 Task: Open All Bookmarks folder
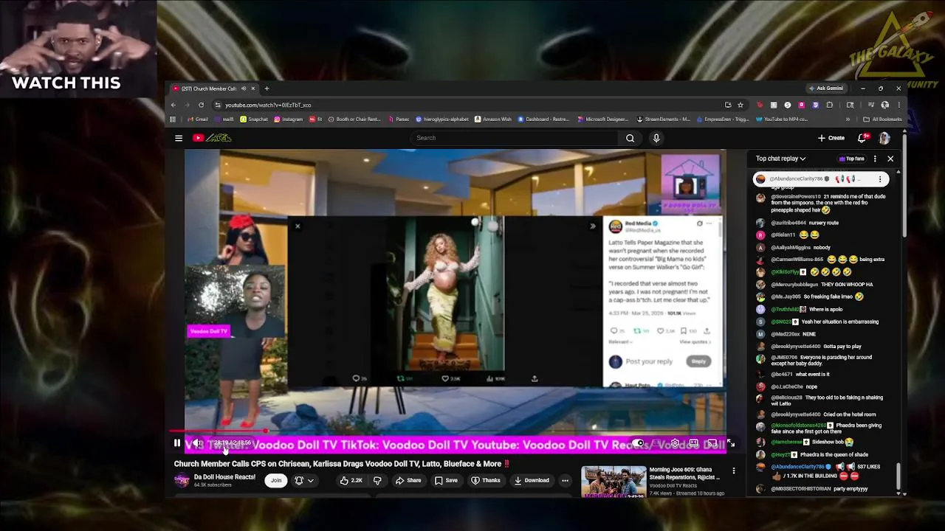882,119
